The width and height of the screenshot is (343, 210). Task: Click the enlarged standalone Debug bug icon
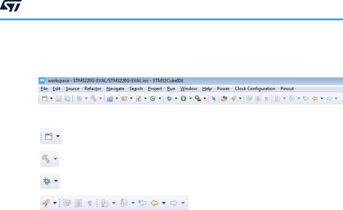[46, 181]
